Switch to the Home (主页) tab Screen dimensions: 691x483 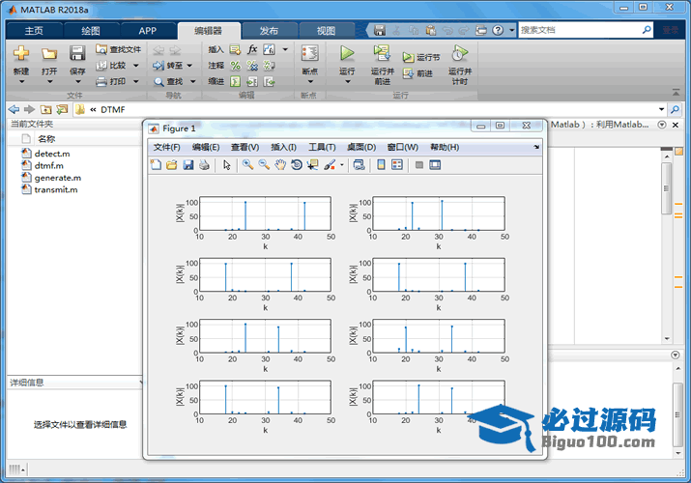[34, 30]
